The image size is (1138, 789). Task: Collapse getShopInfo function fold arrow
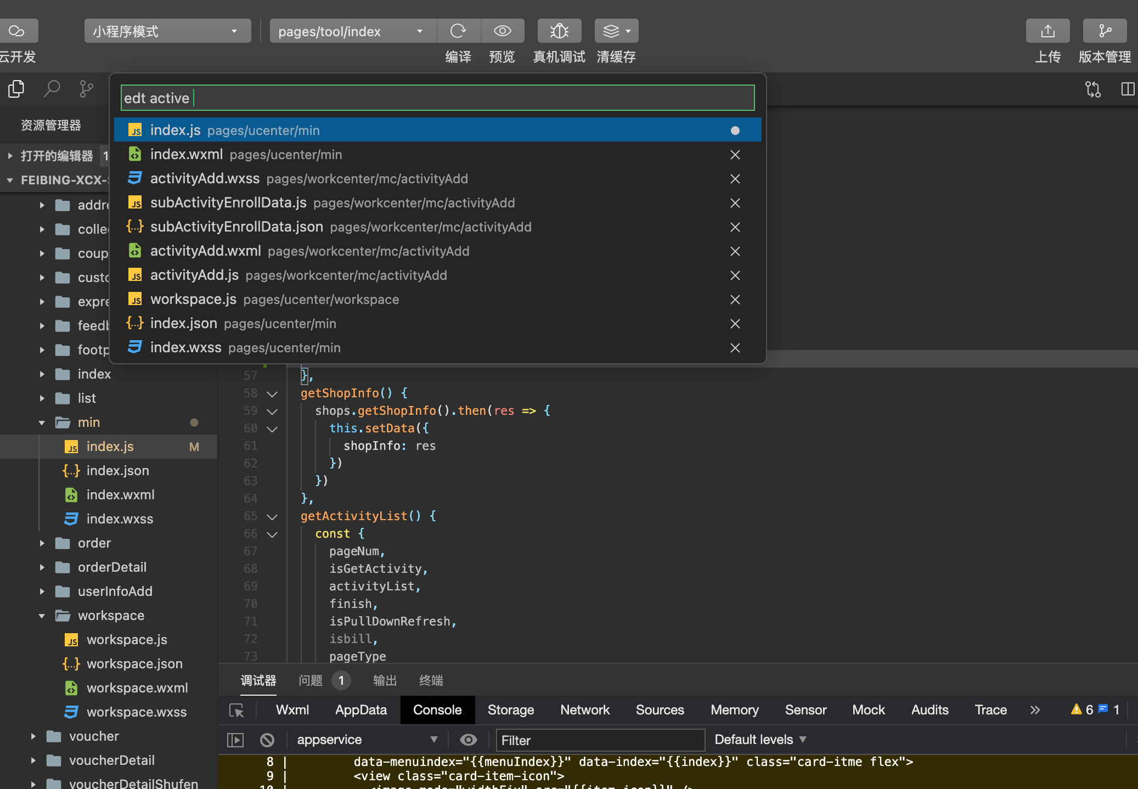coord(272,394)
